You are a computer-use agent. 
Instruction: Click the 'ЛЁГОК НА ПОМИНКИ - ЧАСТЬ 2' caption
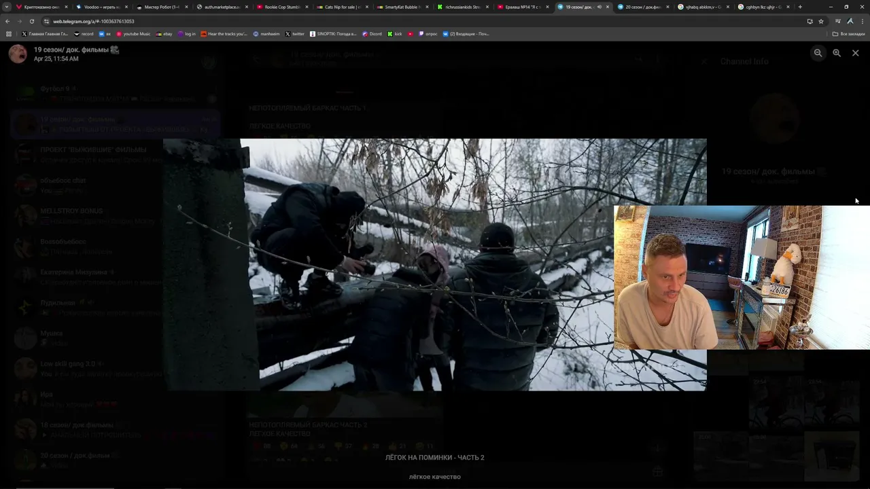[x=435, y=458]
